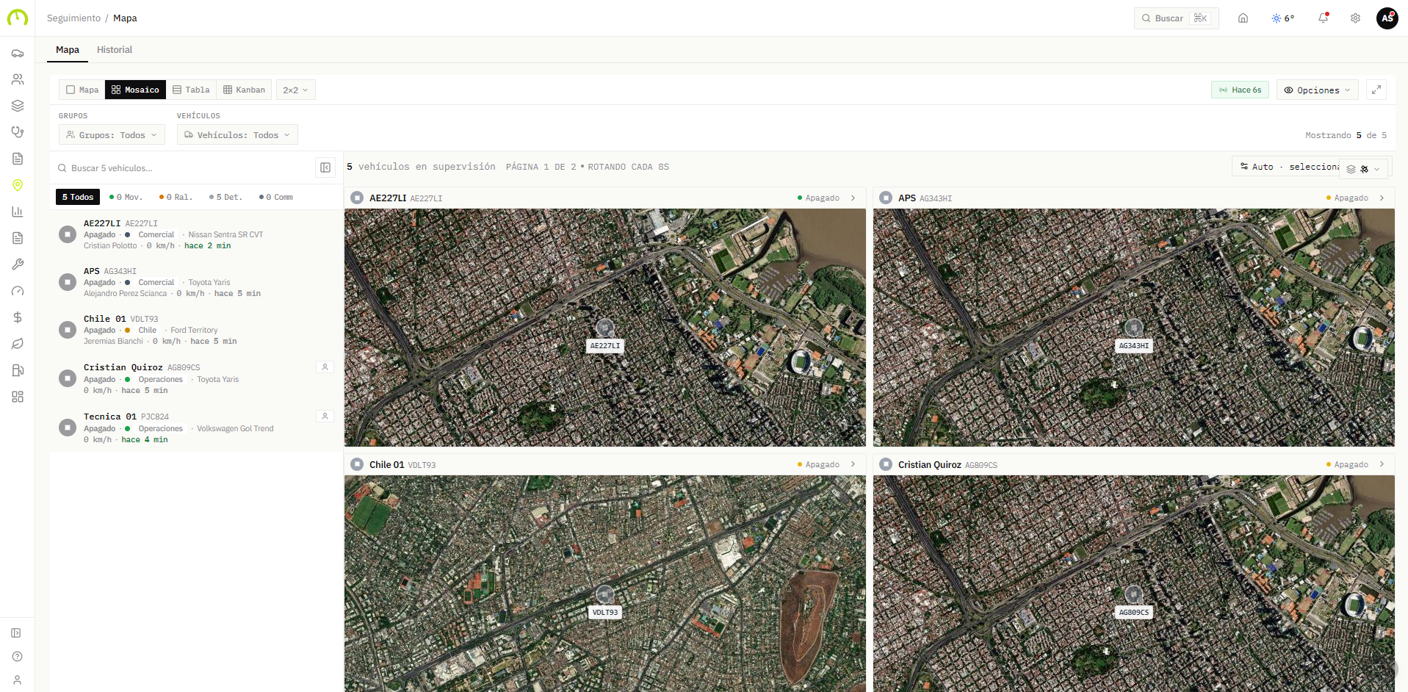
Task: Open the profile person icon at sidebar bottom
Action: pyautogui.click(x=17, y=680)
